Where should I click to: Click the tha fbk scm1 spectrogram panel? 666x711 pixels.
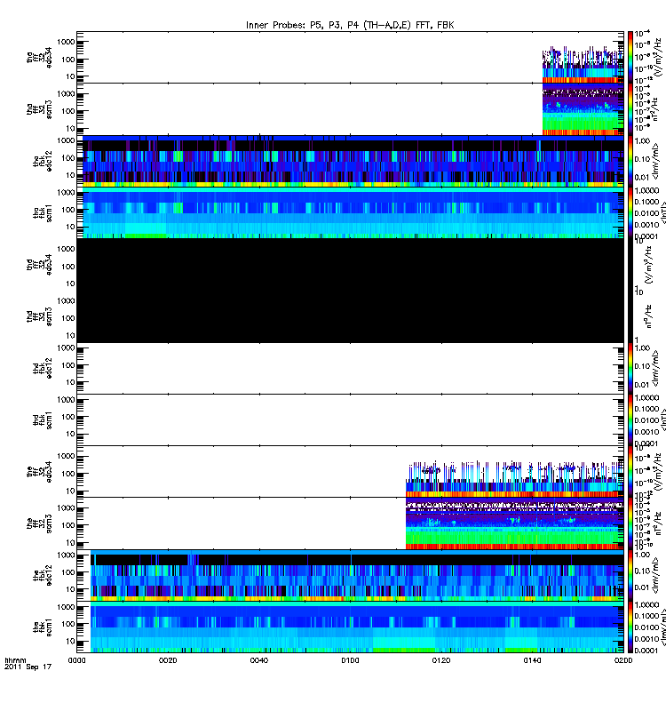[350, 212]
